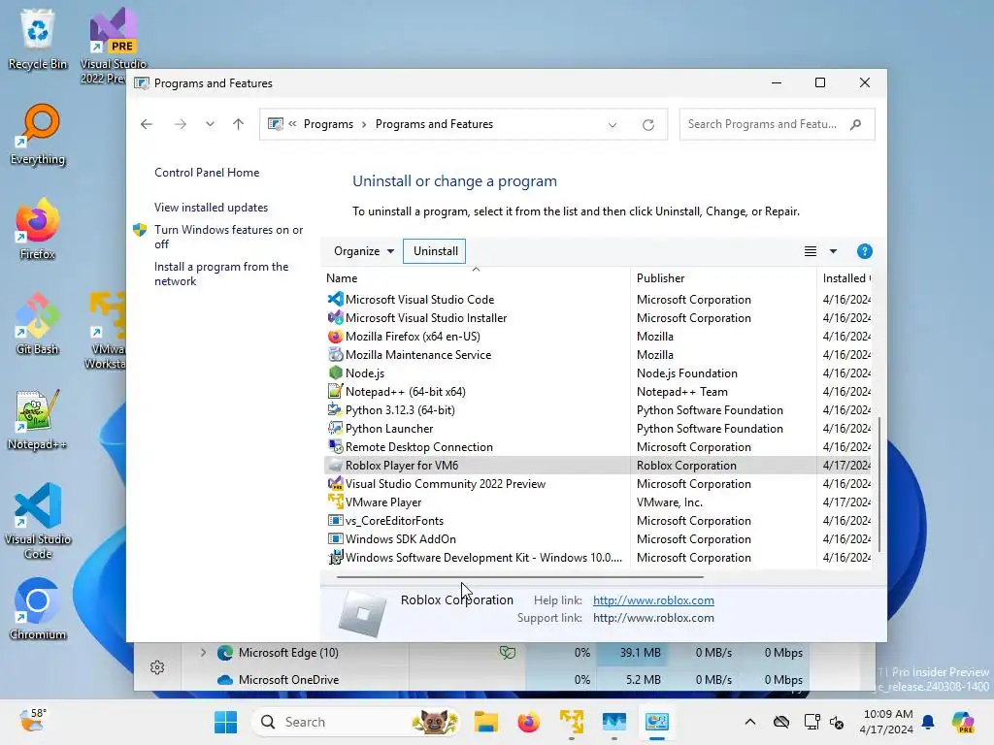Click the notification bell in the system tray
Viewport: 994px width, 745px height.
point(928,722)
